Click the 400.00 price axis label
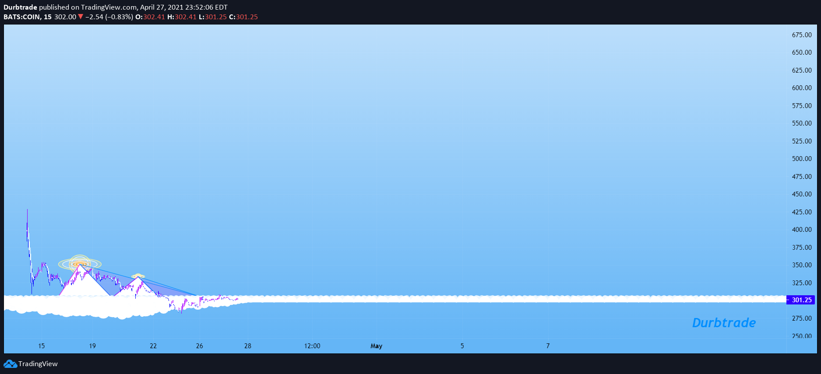This screenshot has height=374, width=821. pos(802,230)
